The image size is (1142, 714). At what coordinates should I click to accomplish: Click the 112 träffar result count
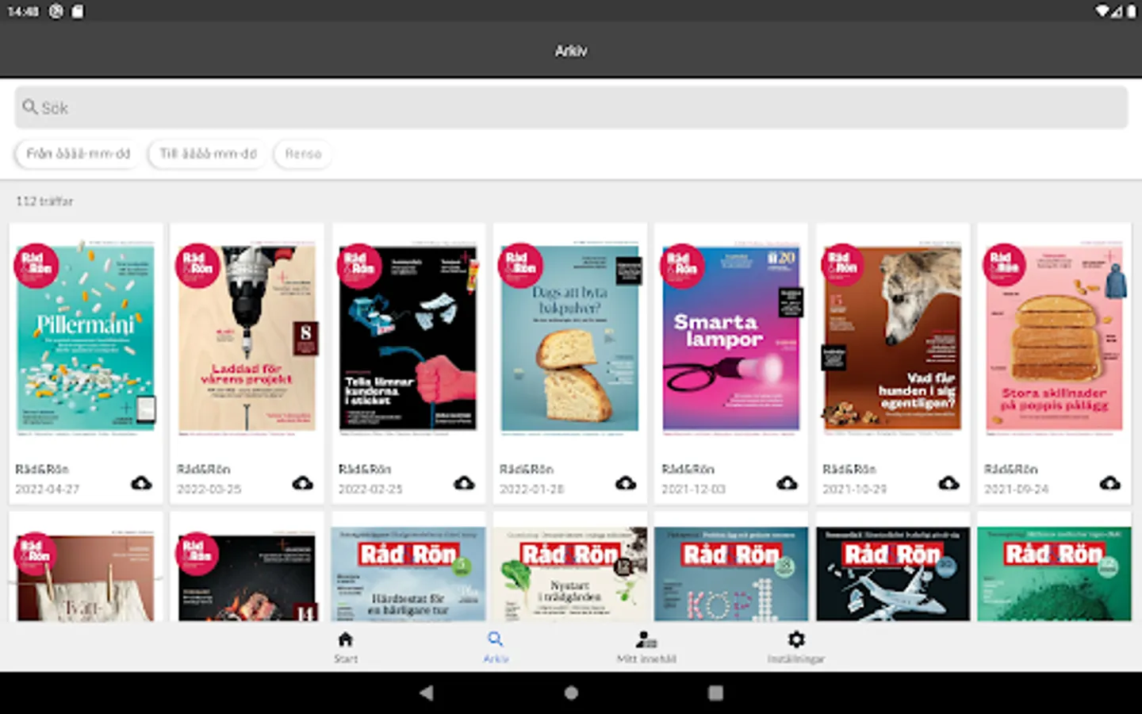44,202
